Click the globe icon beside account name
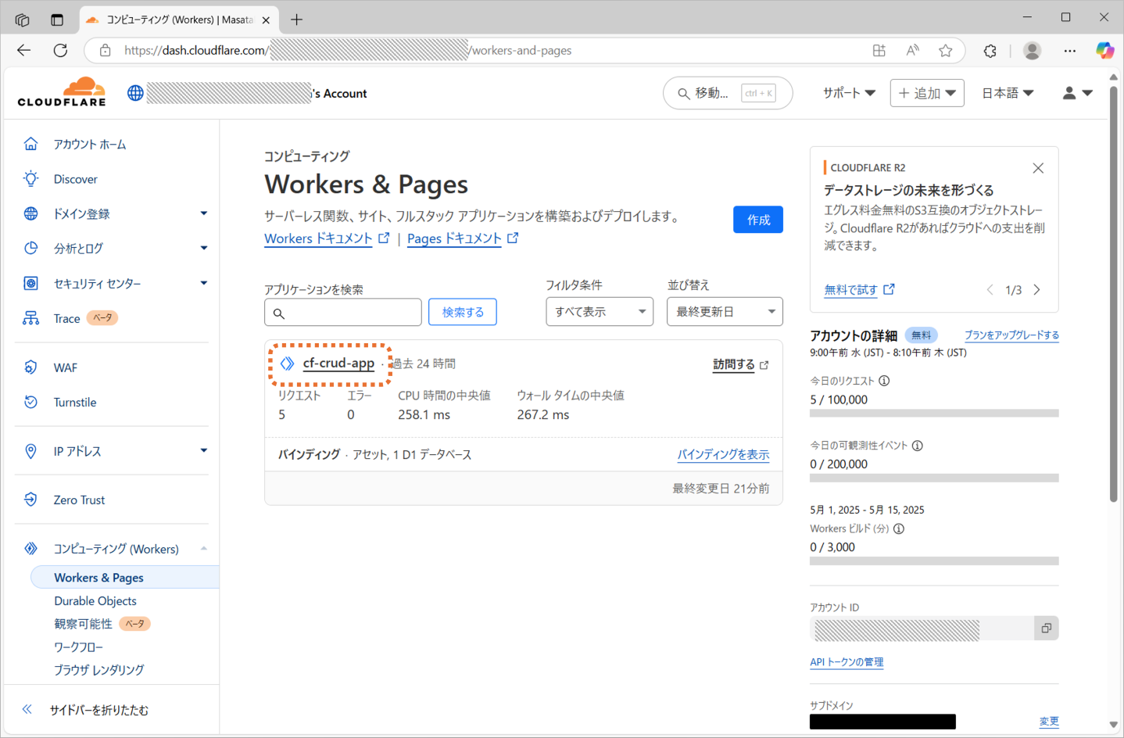This screenshot has height=738, width=1124. click(x=135, y=93)
